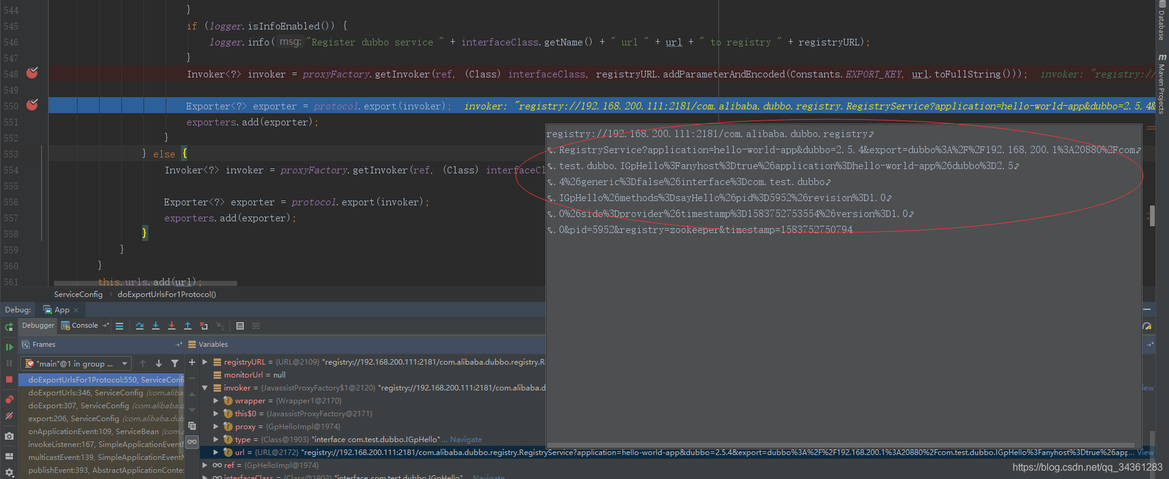The height and width of the screenshot is (479, 1169).
Task: Filter frames with funnel icon
Action: [175, 363]
